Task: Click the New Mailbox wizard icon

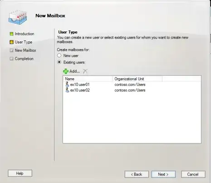Action: [18, 17]
